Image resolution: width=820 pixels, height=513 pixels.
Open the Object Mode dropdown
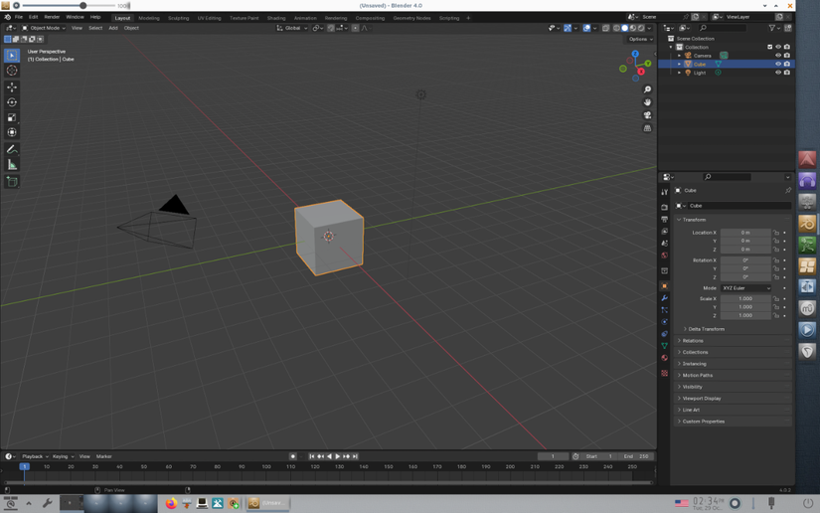45,28
